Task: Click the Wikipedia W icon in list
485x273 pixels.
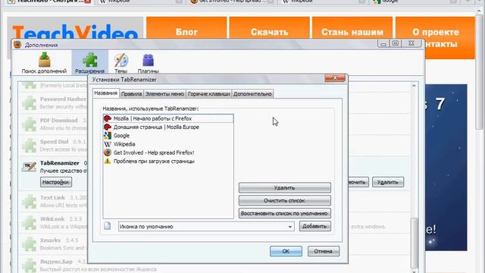Action: point(108,144)
